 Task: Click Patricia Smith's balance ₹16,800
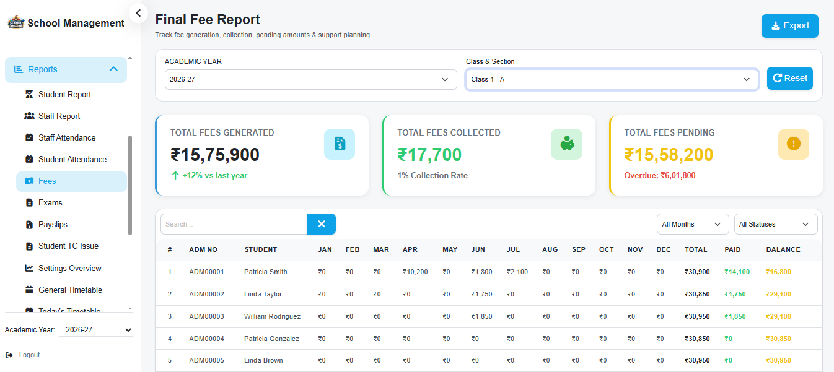tap(778, 272)
